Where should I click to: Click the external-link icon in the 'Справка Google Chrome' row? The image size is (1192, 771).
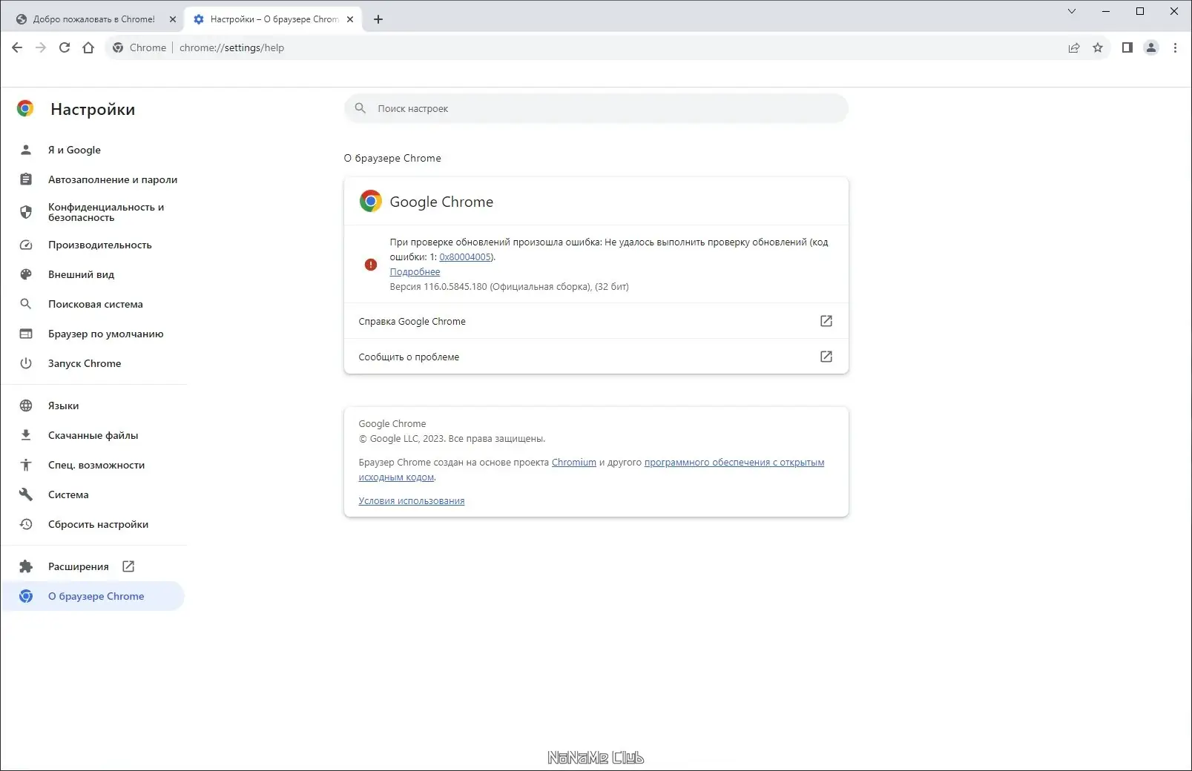pyautogui.click(x=826, y=321)
